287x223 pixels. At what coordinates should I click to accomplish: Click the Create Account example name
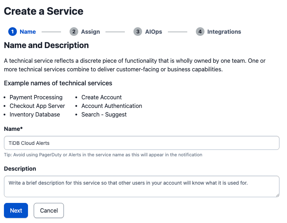coord(102,97)
